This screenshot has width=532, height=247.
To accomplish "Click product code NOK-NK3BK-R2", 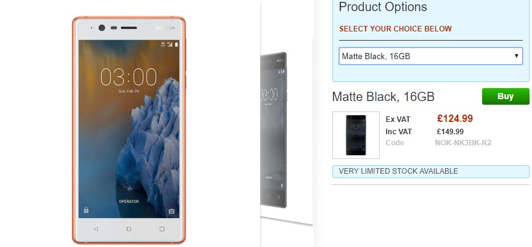I will pos(463,143).
